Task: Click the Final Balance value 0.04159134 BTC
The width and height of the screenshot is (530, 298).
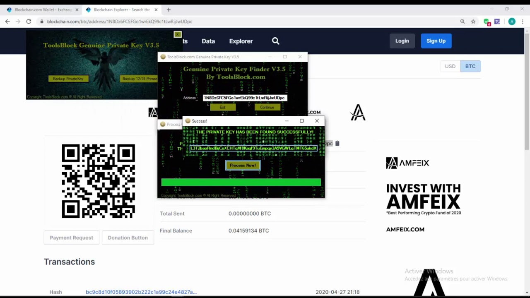Action: [248, 231]
